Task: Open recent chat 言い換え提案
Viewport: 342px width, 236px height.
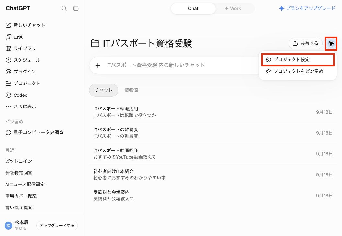Action: [19, 208]
